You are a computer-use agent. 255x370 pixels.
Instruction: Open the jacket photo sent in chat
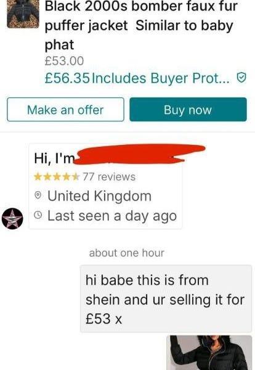[x=209, y=353]
